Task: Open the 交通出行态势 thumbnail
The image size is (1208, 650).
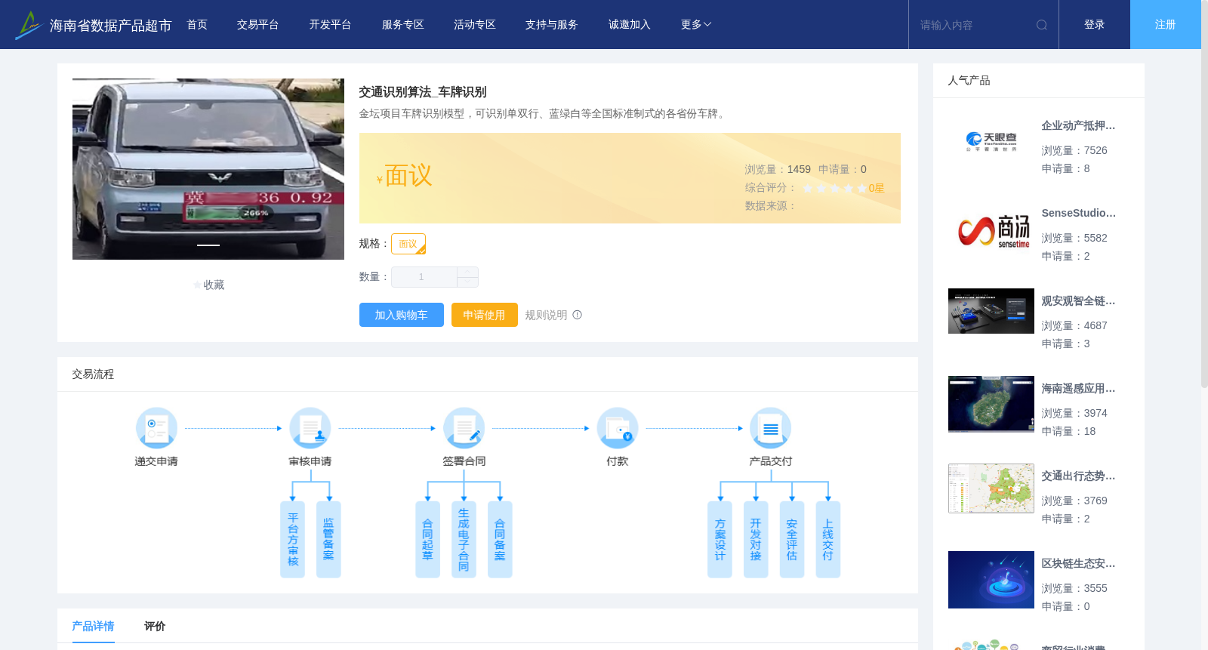Action: [x=991, y=488]
